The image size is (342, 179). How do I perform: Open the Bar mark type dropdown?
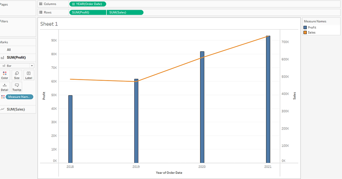click(17, 65)
